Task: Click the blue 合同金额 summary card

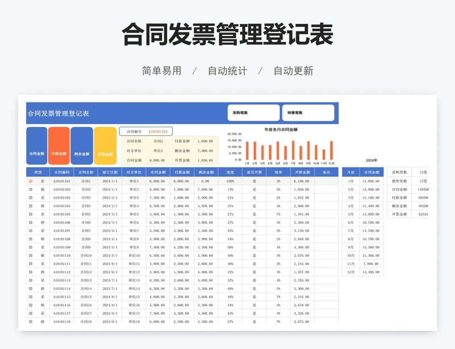Action: tap(36, 146)
